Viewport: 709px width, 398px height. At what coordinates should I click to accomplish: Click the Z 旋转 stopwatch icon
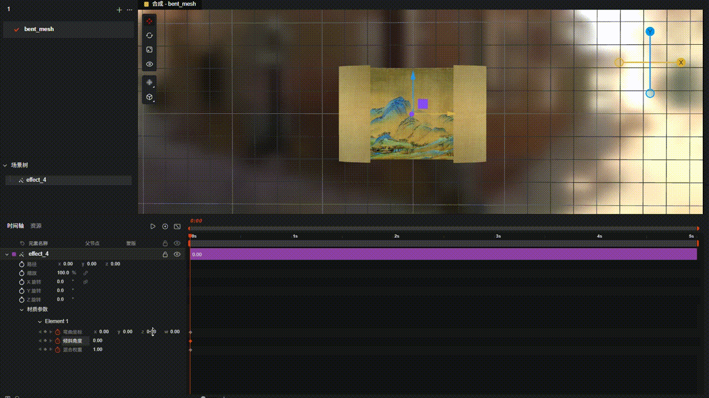click(x=22, y=300)
